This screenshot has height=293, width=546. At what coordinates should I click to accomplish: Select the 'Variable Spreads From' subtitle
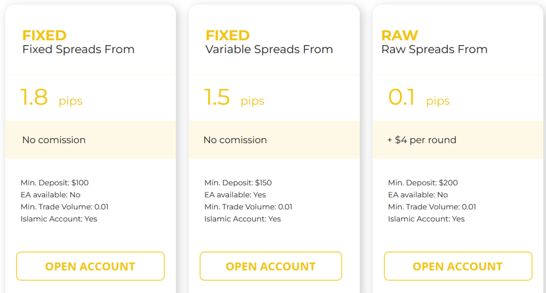coord(269,49)
